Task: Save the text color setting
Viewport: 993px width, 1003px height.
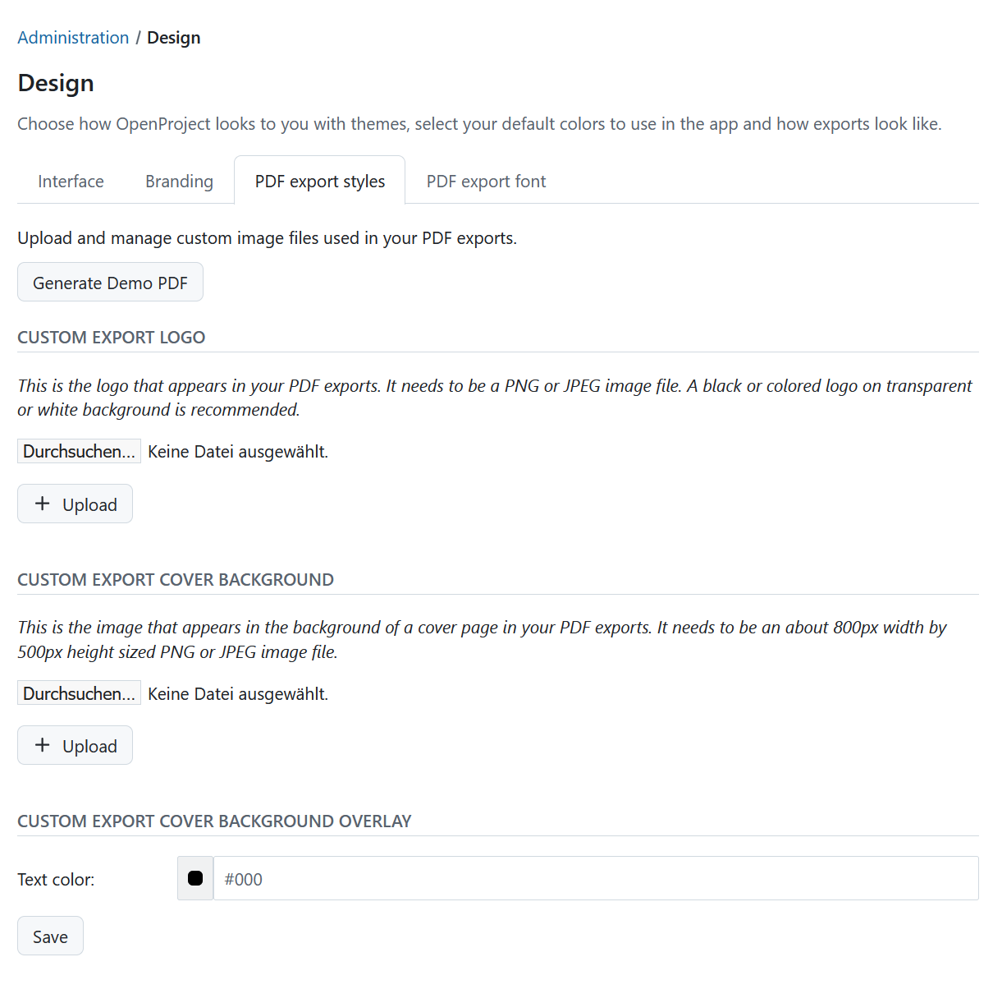Action: click(50, 936)
